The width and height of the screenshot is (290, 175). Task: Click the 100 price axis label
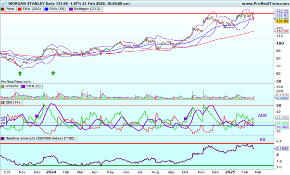pos(280,43)
